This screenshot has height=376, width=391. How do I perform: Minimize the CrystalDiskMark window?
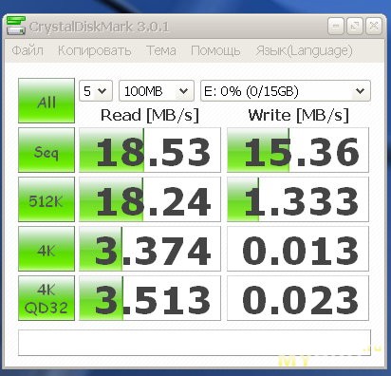[336, 26]
